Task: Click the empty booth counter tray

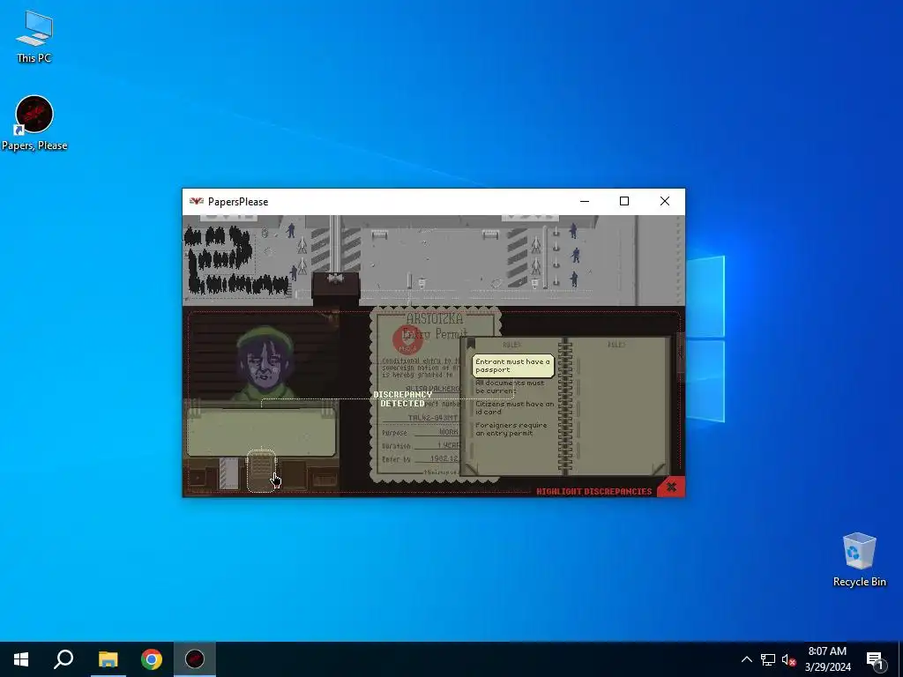Action: click(x=261, y=432)
